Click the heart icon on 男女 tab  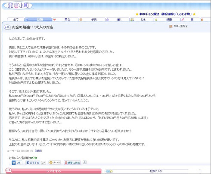coord(54,20)
